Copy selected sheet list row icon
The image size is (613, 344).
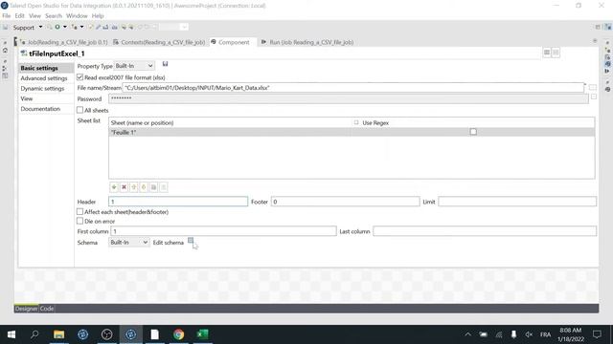pos(153,187)
